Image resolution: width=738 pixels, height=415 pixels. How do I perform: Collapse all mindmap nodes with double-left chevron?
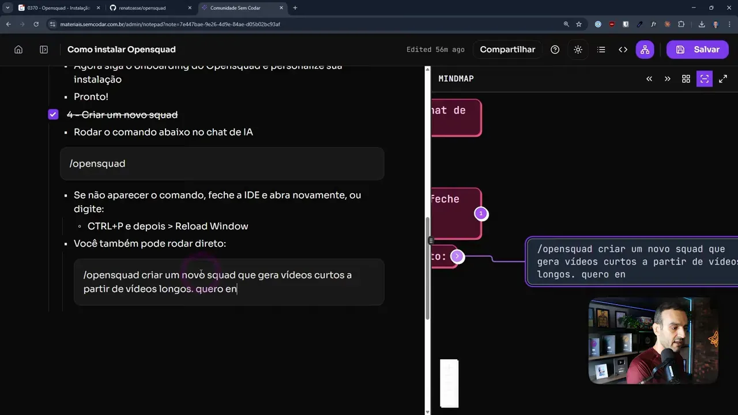coord(649,79)
